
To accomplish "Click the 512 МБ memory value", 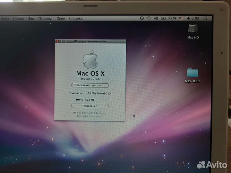I will tap(90, 100).
